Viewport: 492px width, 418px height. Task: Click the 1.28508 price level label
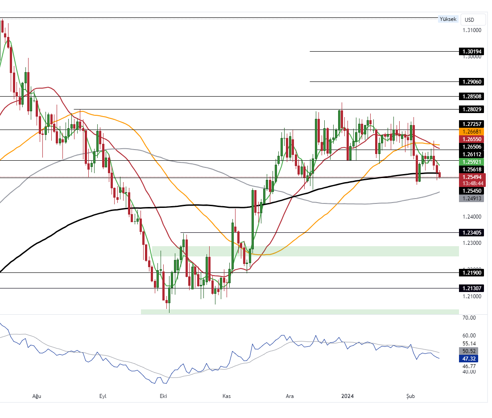[472, 97]
